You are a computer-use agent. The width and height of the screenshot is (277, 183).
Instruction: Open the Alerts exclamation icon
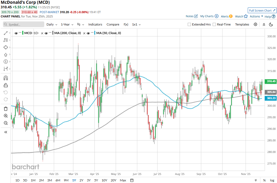231,16
